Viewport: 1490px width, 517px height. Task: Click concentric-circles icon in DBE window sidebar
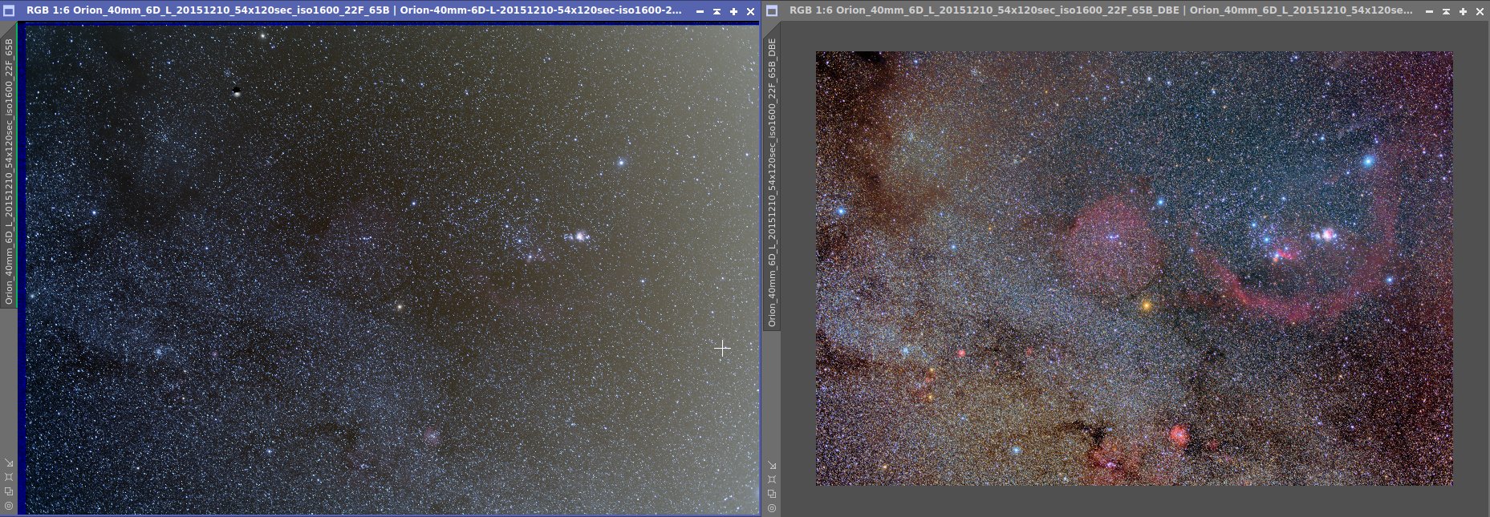pos(772,508)
